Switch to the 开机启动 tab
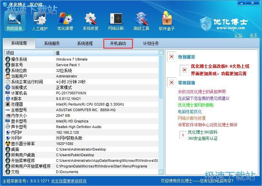This screenshot has height=186, width=262. (x=118, y=44)
